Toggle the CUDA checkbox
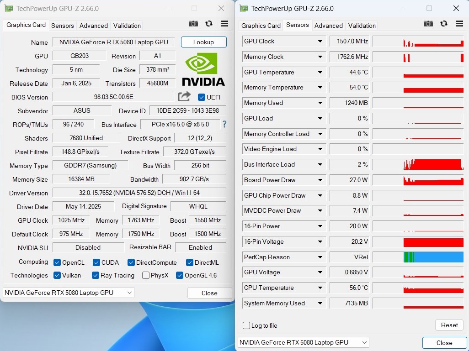469x351 pixels. click(x=96, y=262)
